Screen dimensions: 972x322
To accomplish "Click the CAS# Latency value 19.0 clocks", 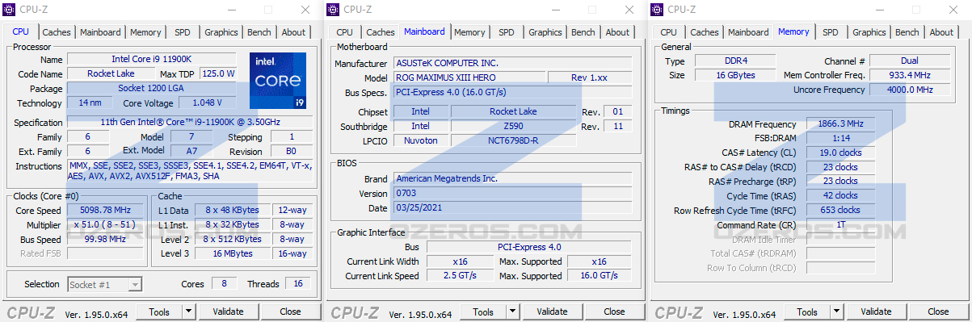I will [x=840, y=153].
